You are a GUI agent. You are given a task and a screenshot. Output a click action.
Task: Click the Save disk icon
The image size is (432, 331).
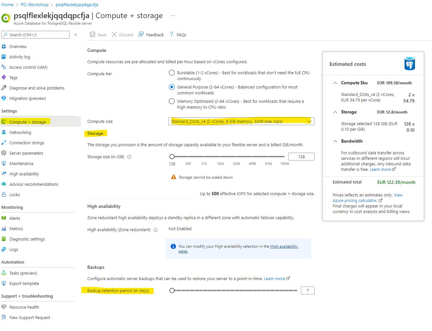(93, 35)
